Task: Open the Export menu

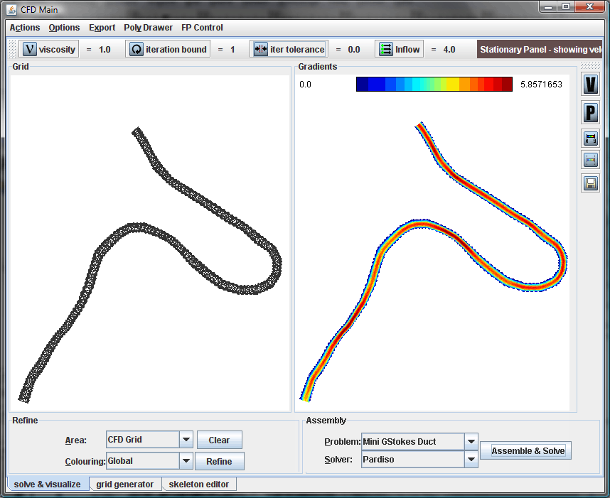Action: pos(102,28)
